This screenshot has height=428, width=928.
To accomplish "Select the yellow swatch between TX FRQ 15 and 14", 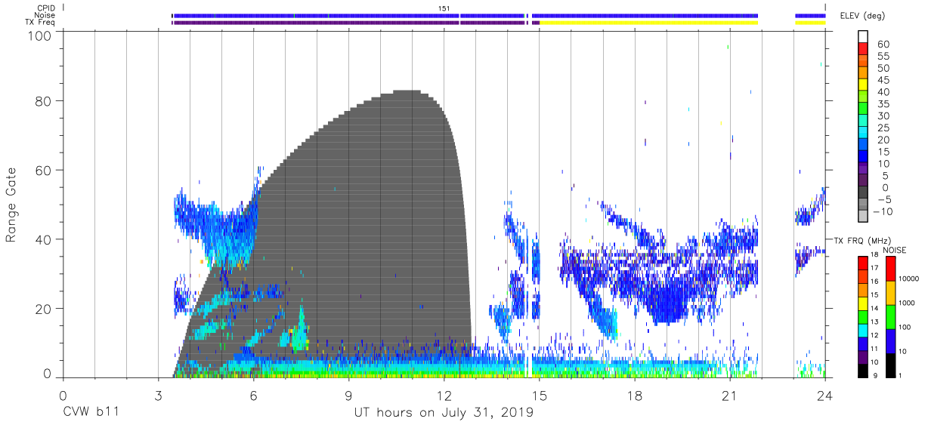I will click(863, 303).
